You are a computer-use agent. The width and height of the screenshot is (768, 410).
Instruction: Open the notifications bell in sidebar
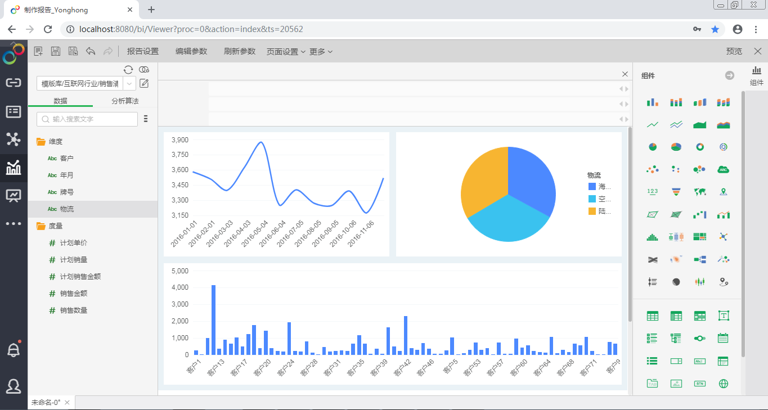(14, 350)
